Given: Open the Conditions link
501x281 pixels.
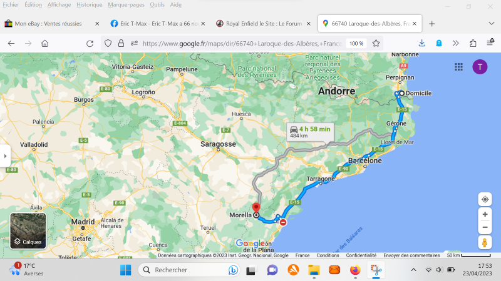Looking at the screenshot, I should point(328,255).
